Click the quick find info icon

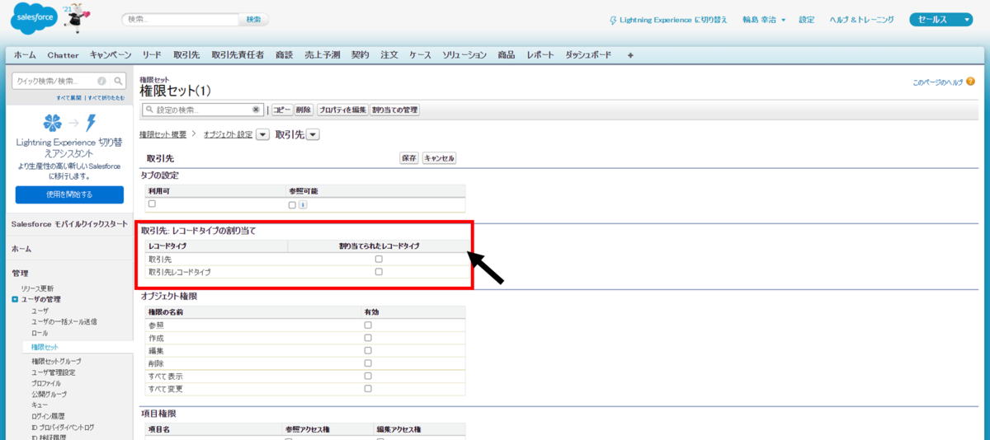click(x=102, y=81)
